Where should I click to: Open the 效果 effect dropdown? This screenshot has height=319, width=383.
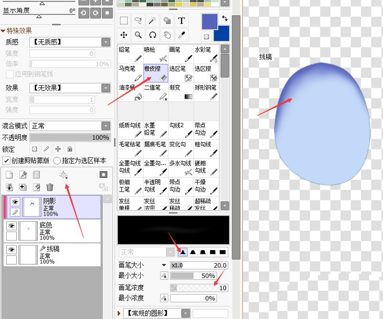106,88
